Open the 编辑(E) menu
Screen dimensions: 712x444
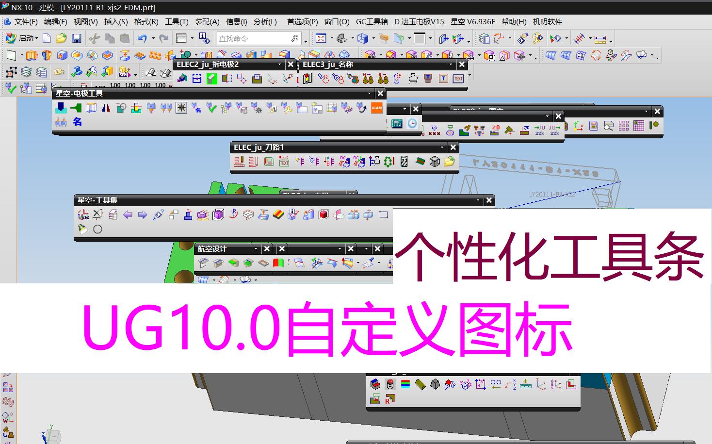(x=55, y=22)
